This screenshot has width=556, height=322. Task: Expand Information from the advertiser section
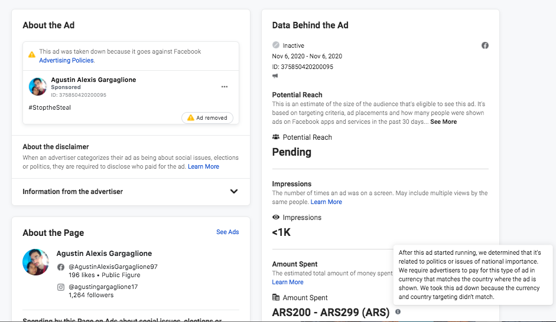coord(234,192)
